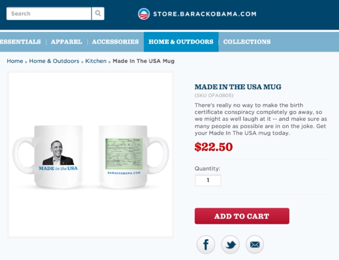Open the Accessories menu
Viewport: 339px width, 260px height.
pyautogui.click(x=115, y=41)
